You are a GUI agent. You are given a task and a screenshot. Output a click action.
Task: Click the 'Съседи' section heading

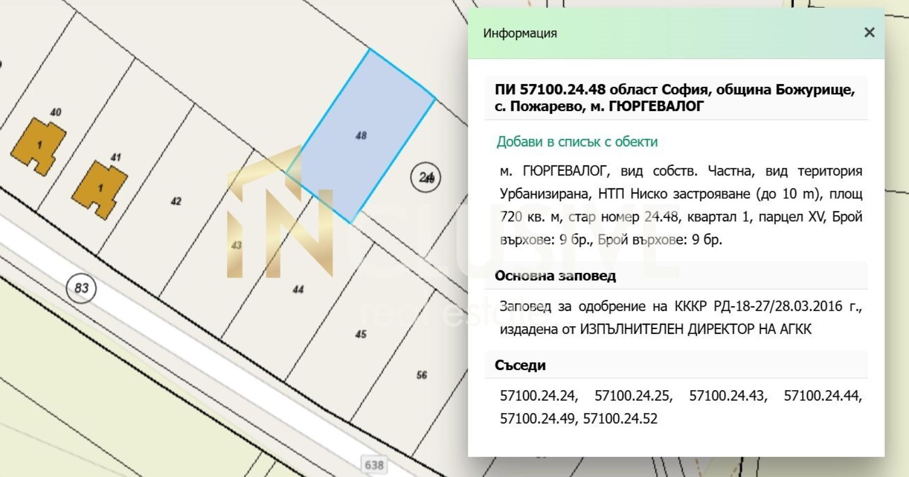pos(520,365)
